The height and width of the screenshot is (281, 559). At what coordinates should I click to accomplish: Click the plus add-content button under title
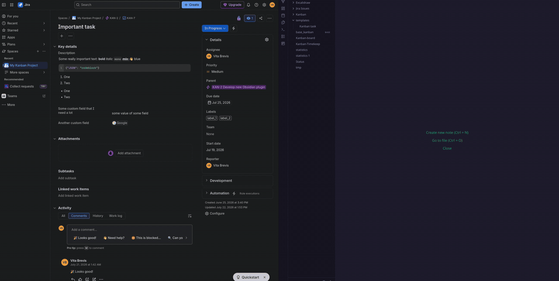tap(62, 36)
